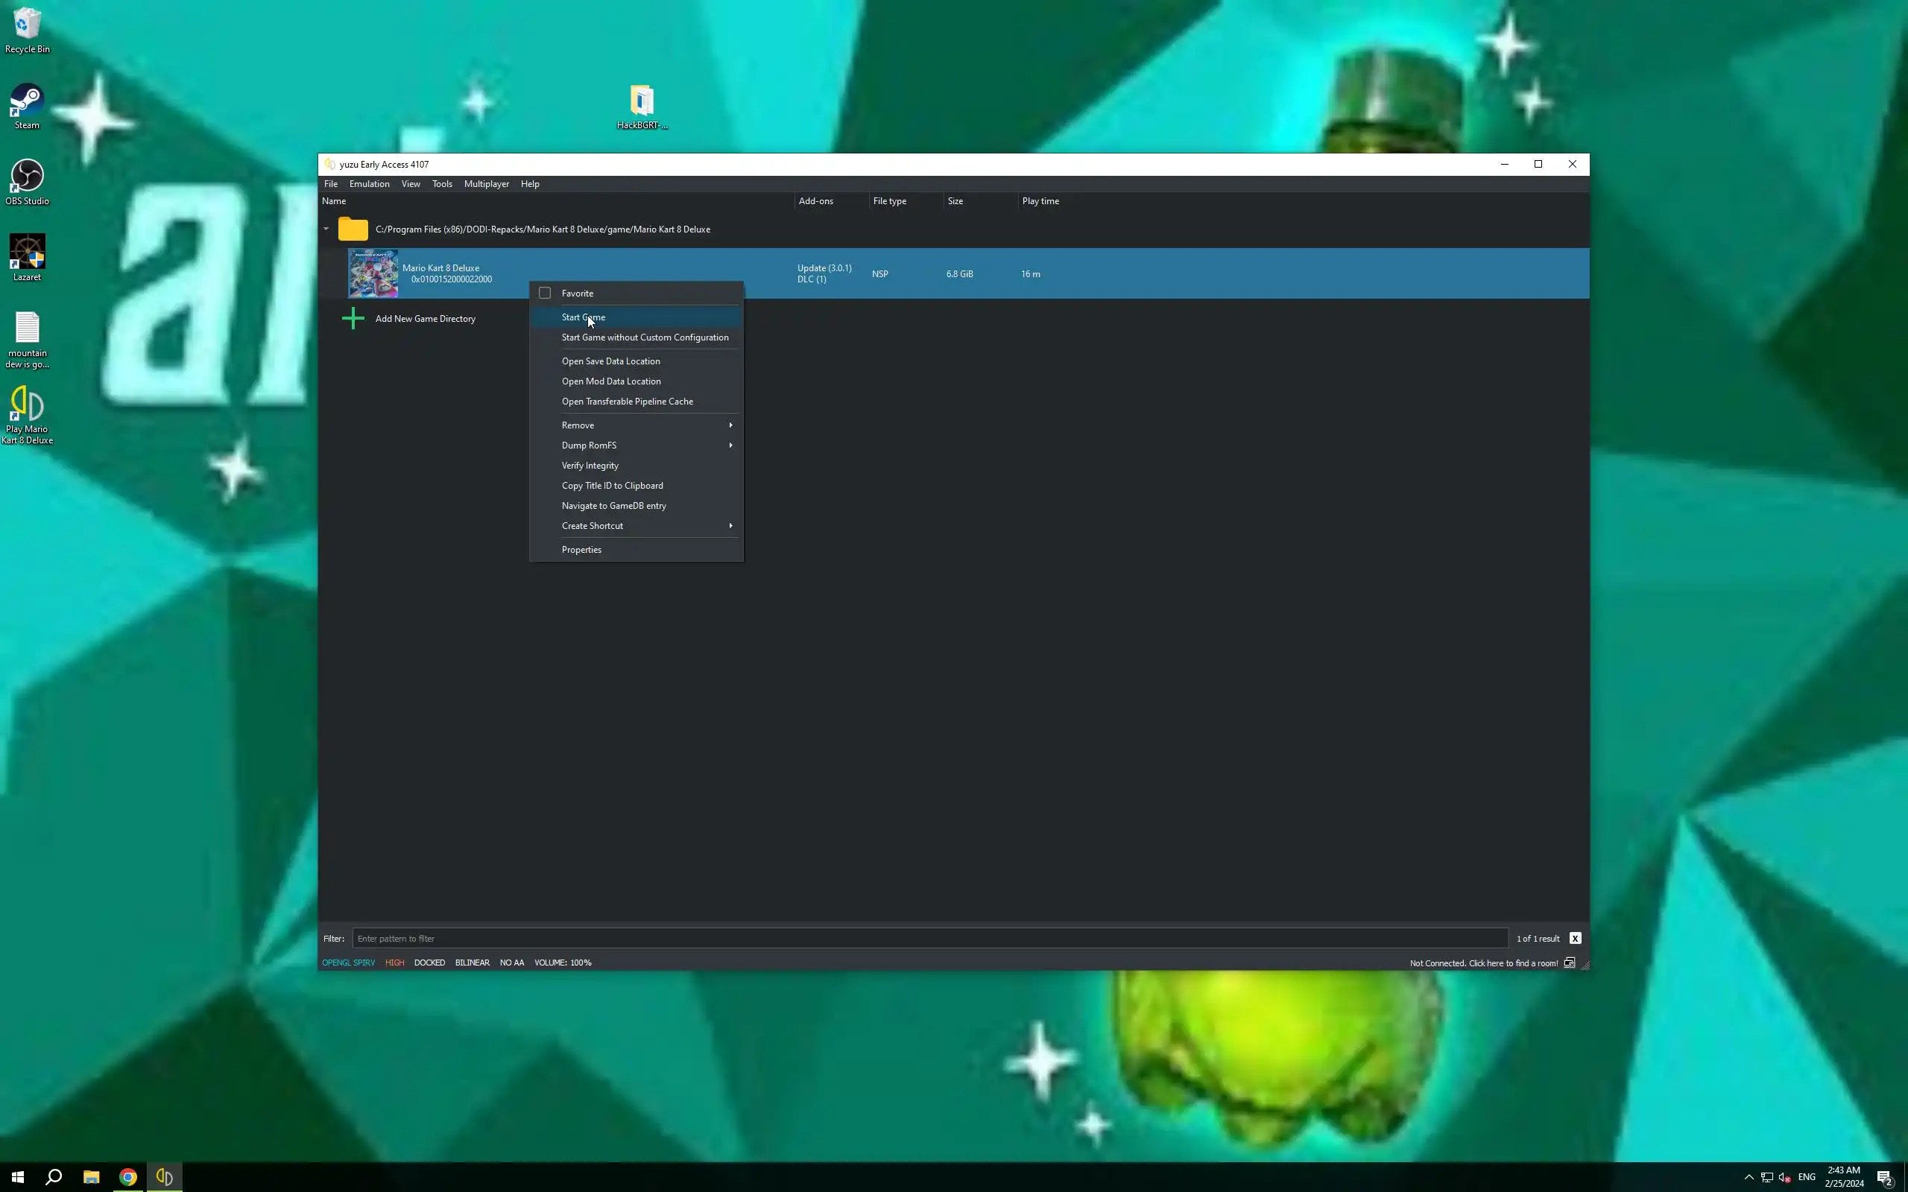Click the VOLUME: 100% status control
Screen dimensions: 1908x1192
pos(562,963)
